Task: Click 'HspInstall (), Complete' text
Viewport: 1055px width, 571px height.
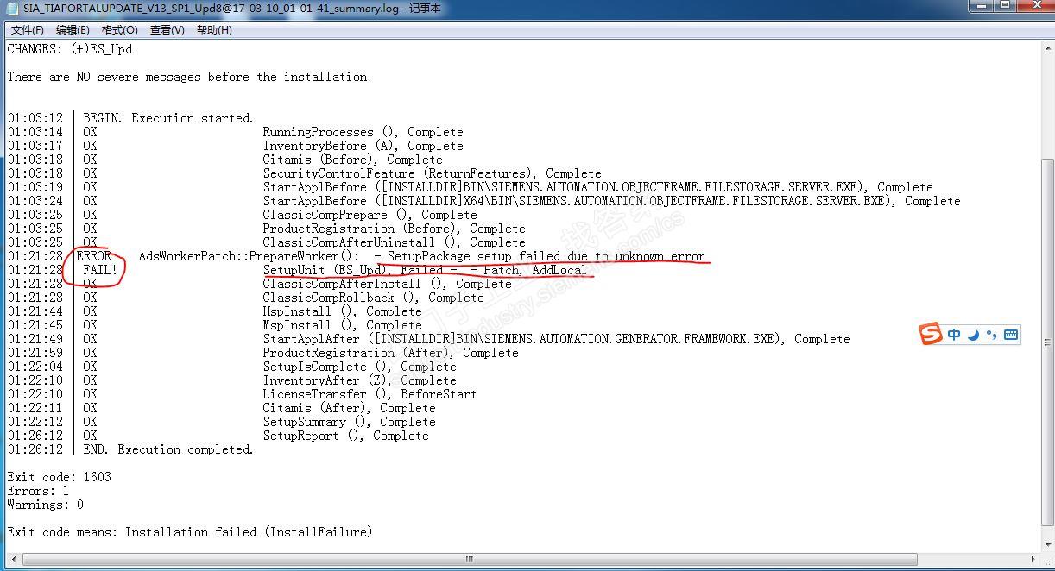Action: point(342,311)
